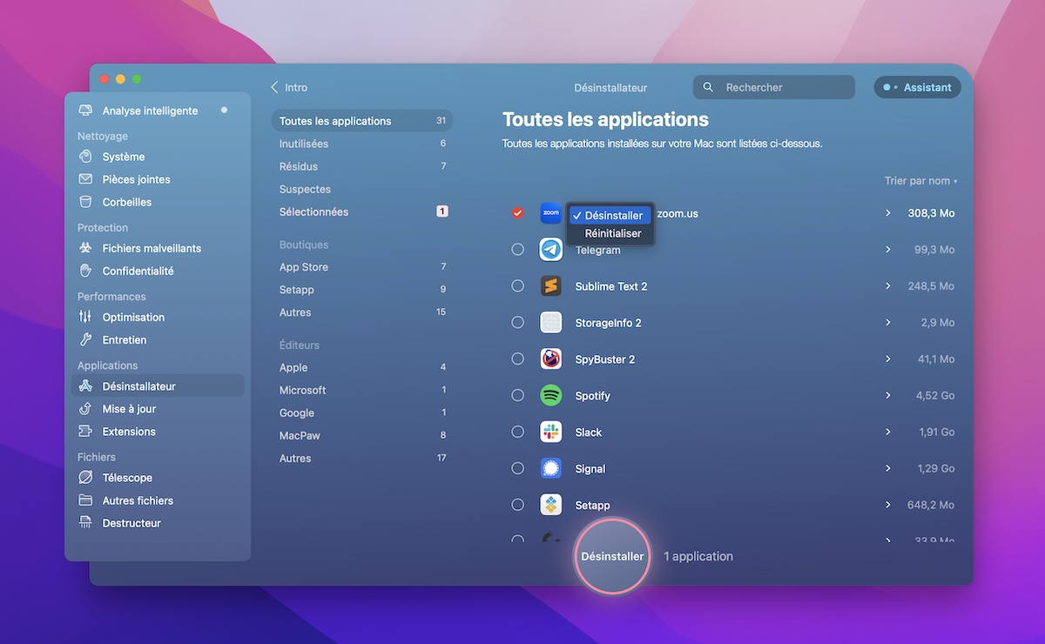This screenshot has height=644, width=1045.
Task: Click the Telegram app icon
Action: tap(550, 250)
